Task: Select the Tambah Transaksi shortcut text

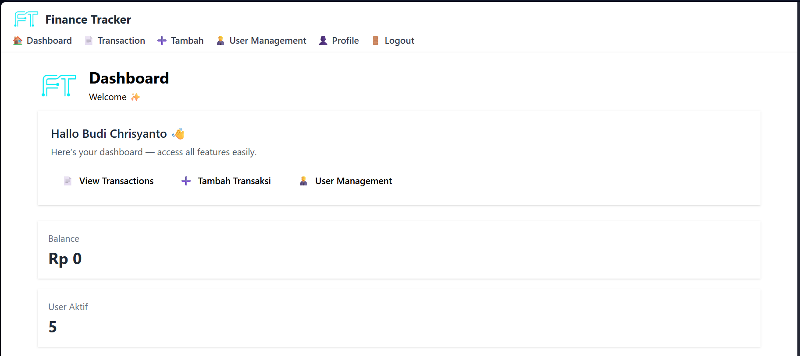Action: [x=234, y=181]
